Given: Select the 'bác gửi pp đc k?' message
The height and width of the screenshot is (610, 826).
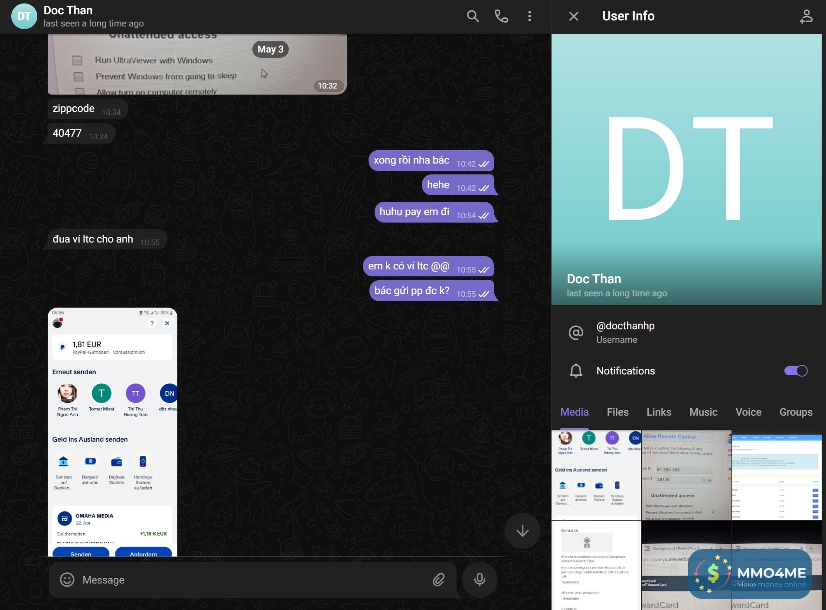Looking at the screenshot, I should pyautogui.click(x=431, y=291).
